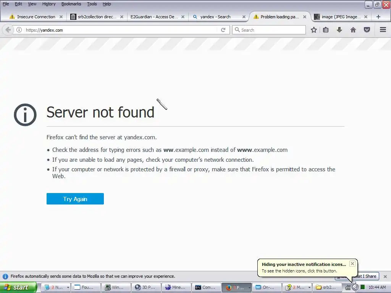This screenshot has height=293, width=391.
Task: Close the image JPEG tab
Action: click(365, 17)
